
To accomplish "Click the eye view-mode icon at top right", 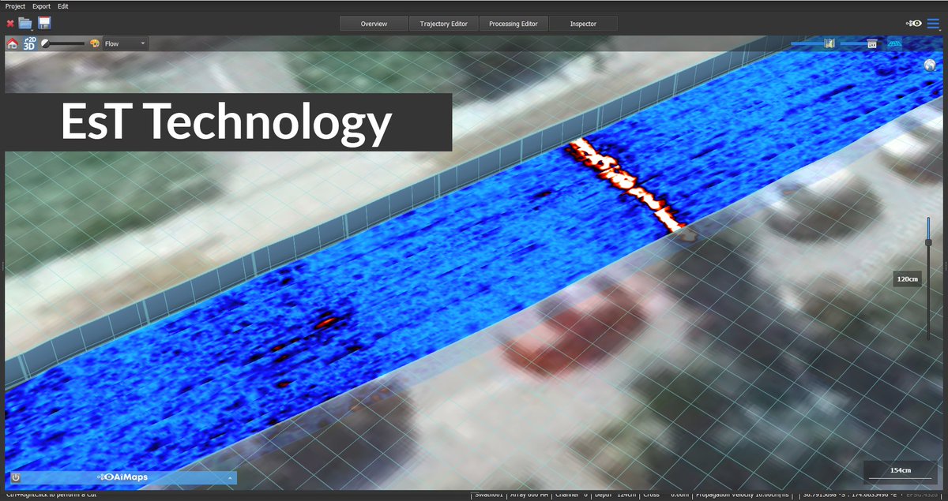I will pyautogui.click(x=914, y=24).
